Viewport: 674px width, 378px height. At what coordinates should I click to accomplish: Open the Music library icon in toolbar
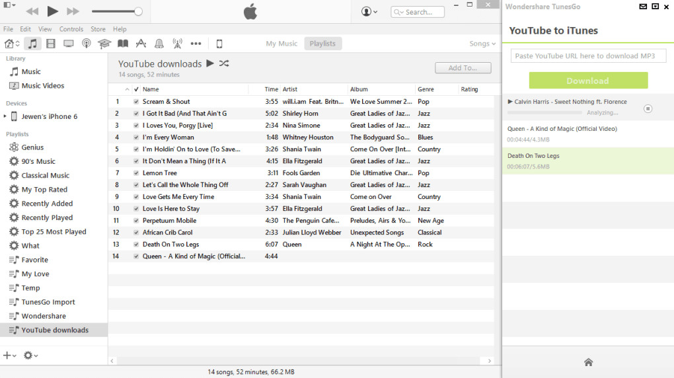[x=32, y=44]
